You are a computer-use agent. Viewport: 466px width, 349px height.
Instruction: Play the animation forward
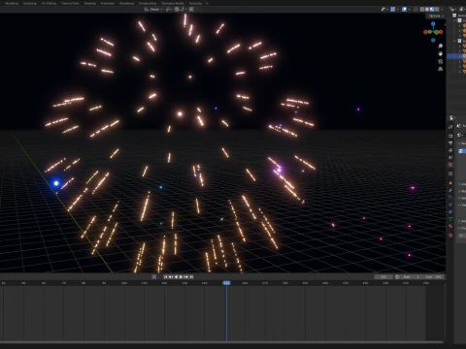[181, 276]
